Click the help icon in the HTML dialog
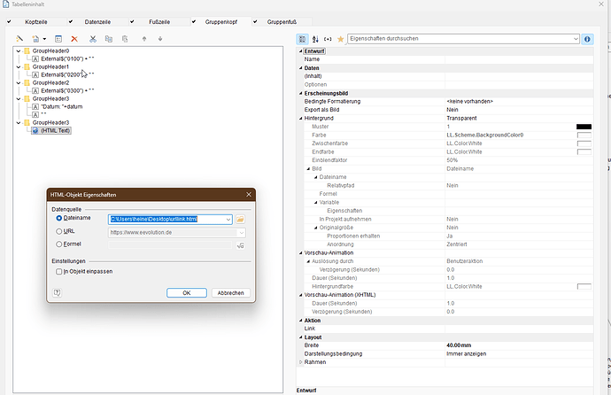This screenshot has height=395, width=611. coord(57,292)
